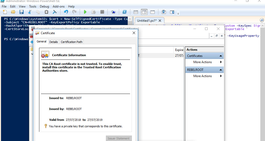Viewport: 265px width, 141px height.
Task: Collapse the Certificates actions section
Action: point(221,56)
